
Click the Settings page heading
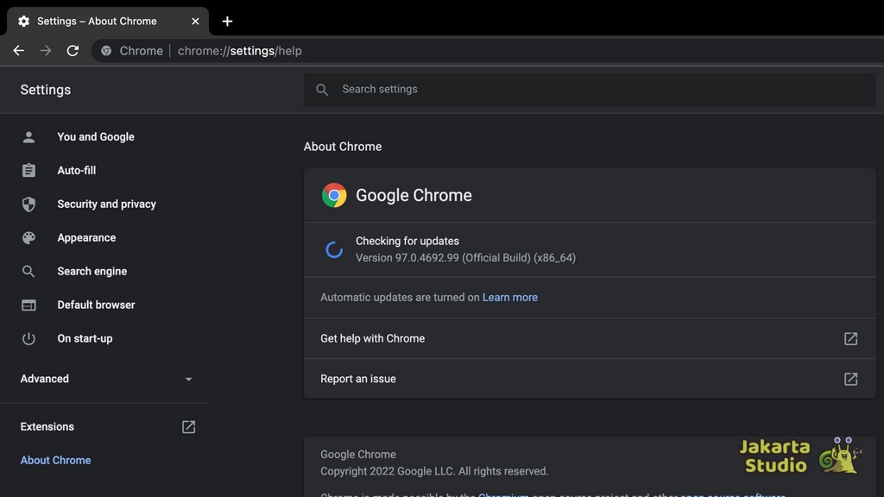[x=46, y=90]
